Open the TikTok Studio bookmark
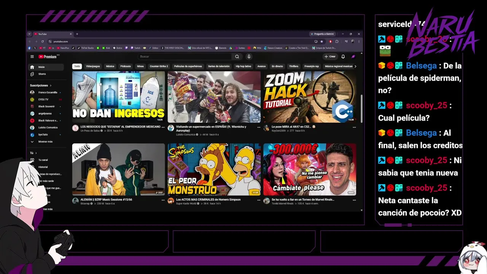Viewport: 487px width, 274px height. [86, 48]
